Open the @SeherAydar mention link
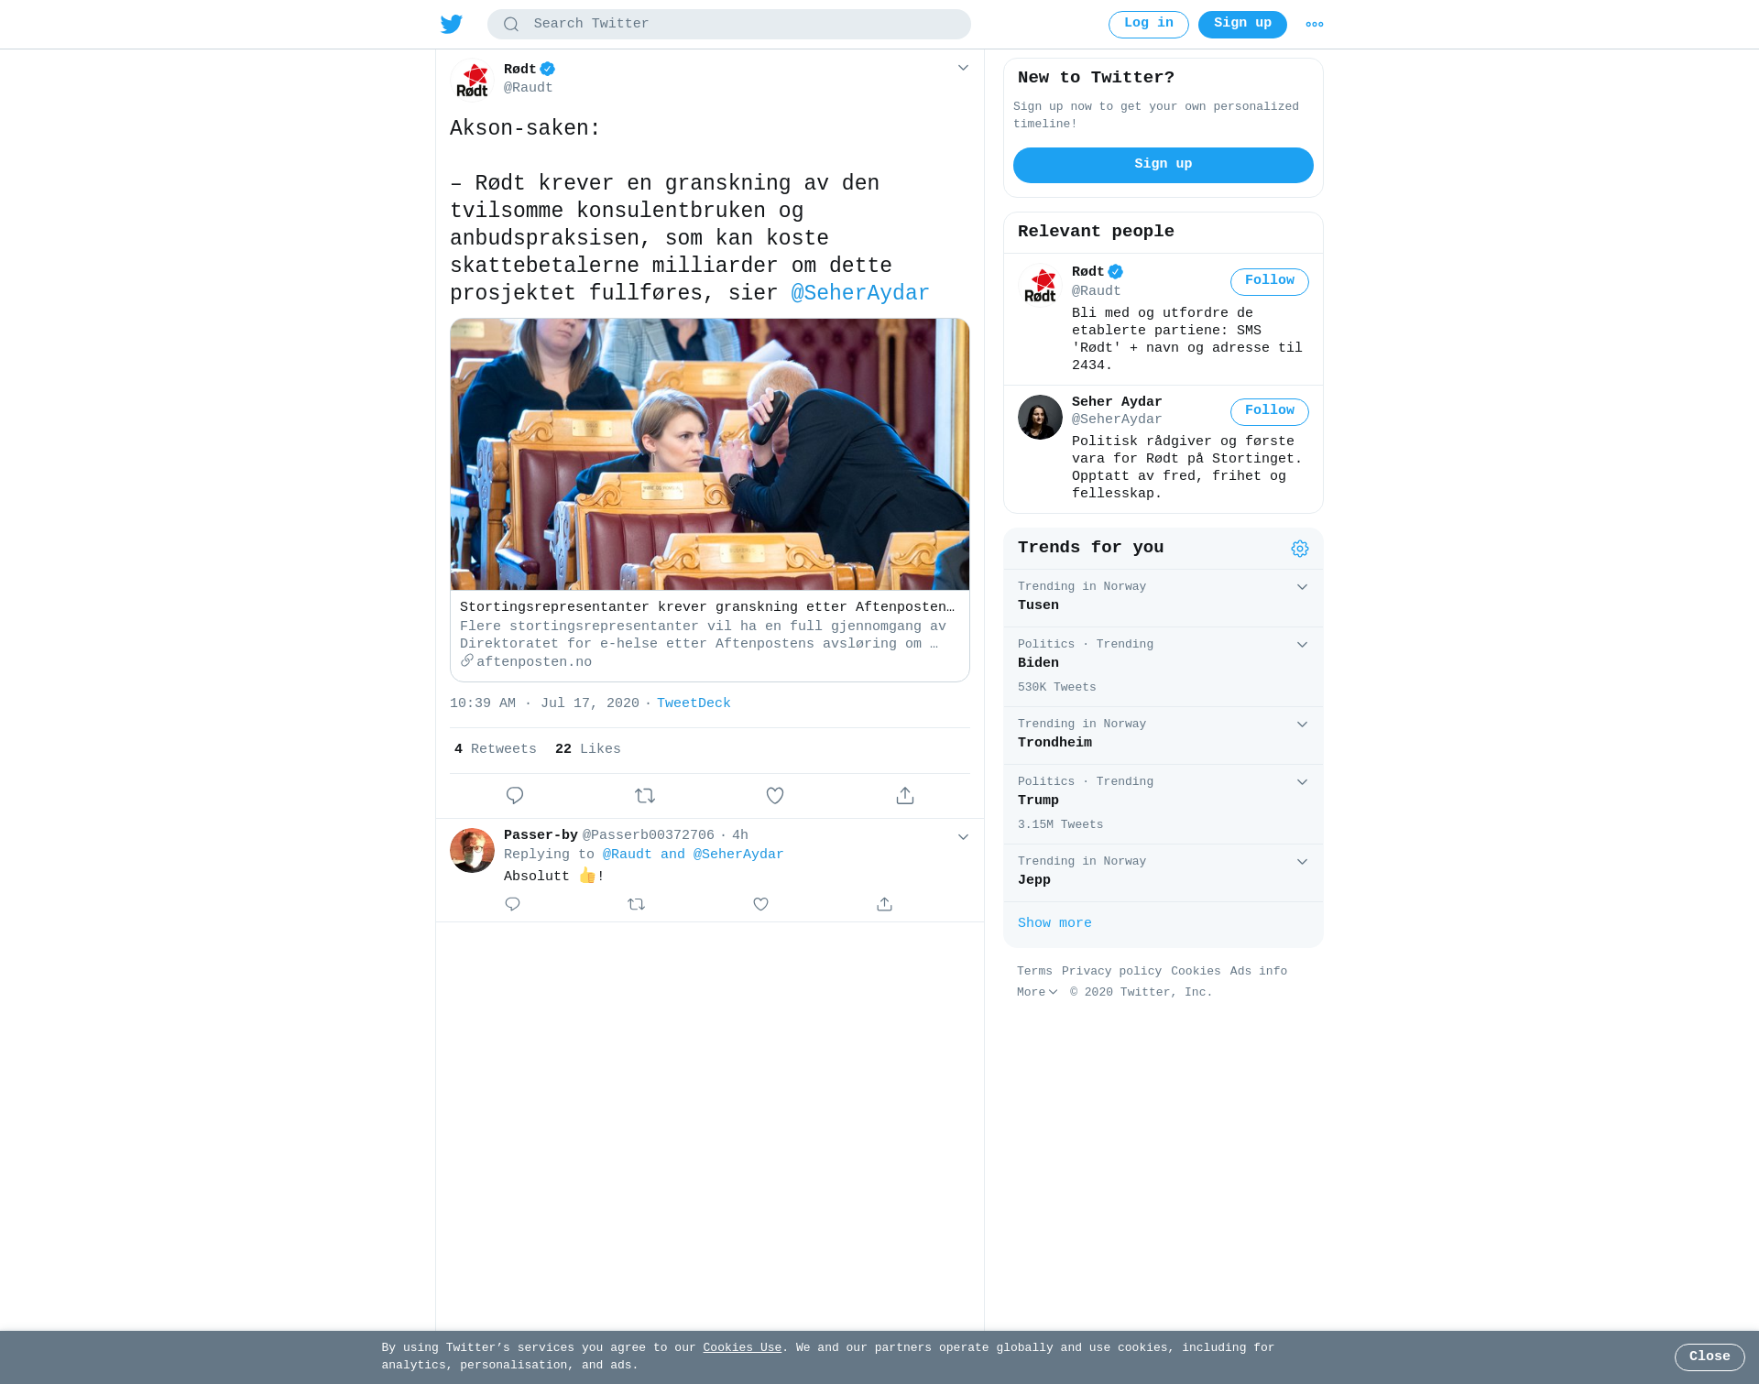Viewport: 1759px width, 1384px height. [x=859, y=293]
